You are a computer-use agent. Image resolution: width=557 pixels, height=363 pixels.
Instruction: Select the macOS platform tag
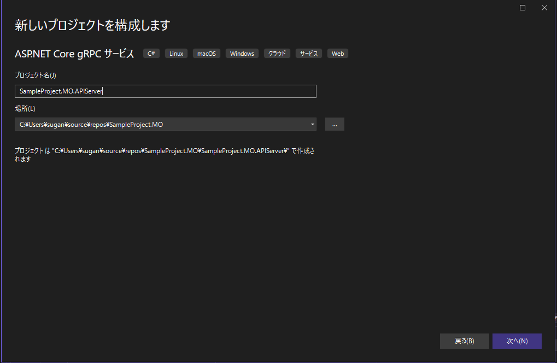(x=206, y=53)
